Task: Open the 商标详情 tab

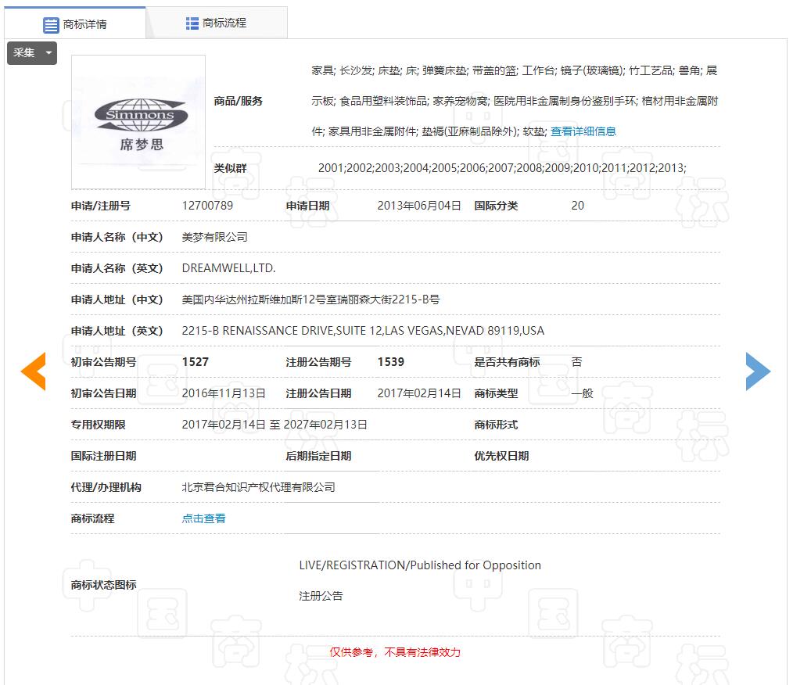Action: tap(75, 23)
